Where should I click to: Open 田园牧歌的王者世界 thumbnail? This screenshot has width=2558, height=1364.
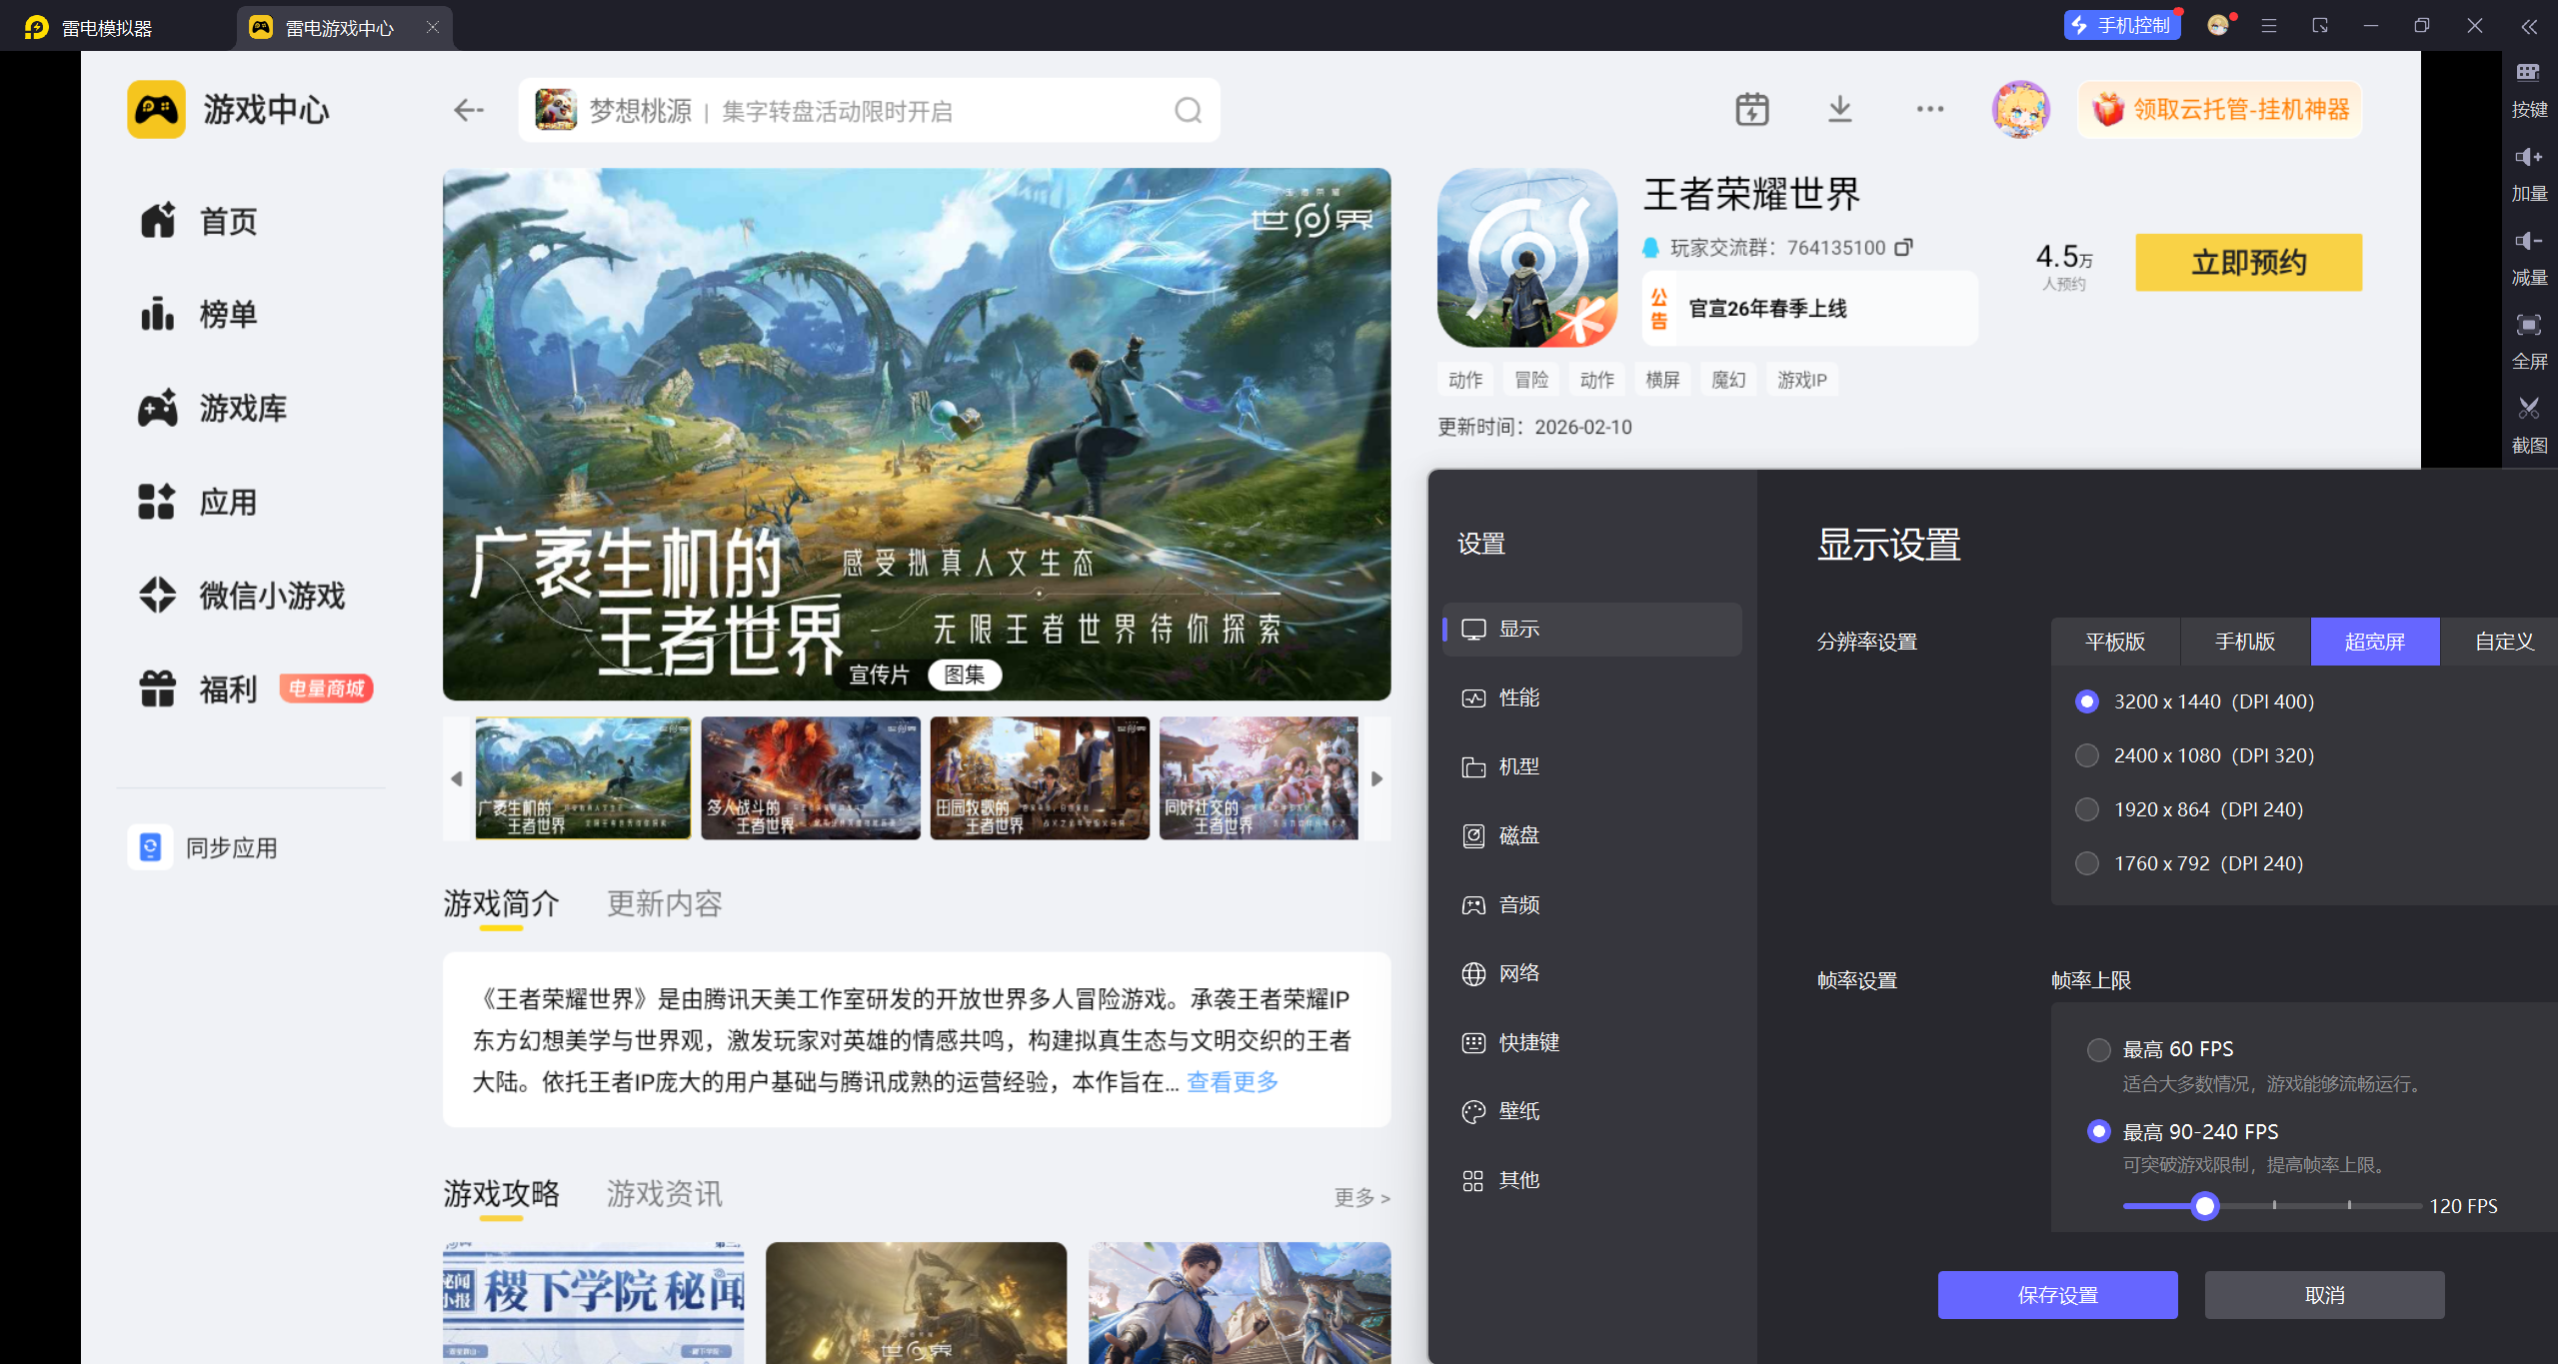point(1040,778)
